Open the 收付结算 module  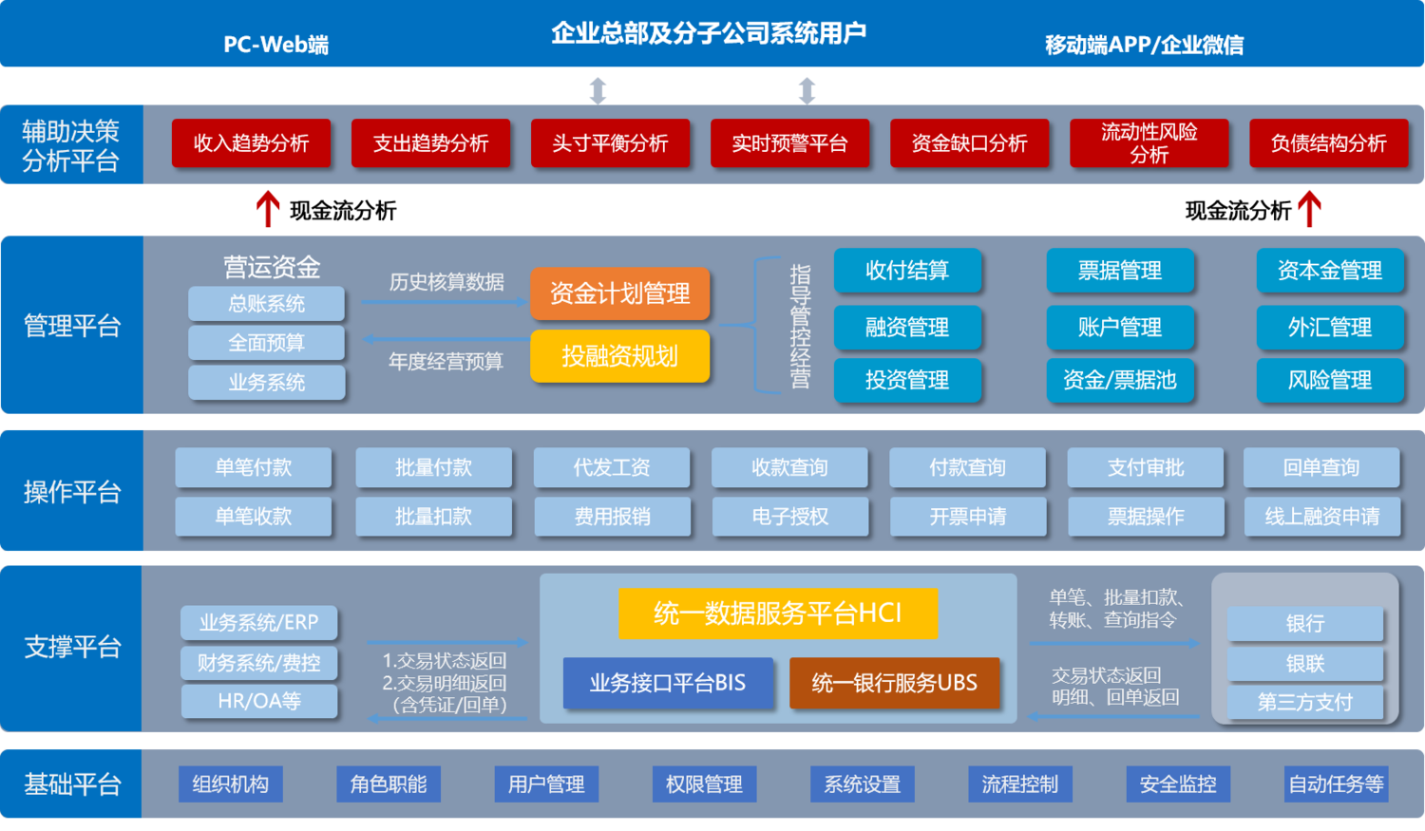pos(907,271)
